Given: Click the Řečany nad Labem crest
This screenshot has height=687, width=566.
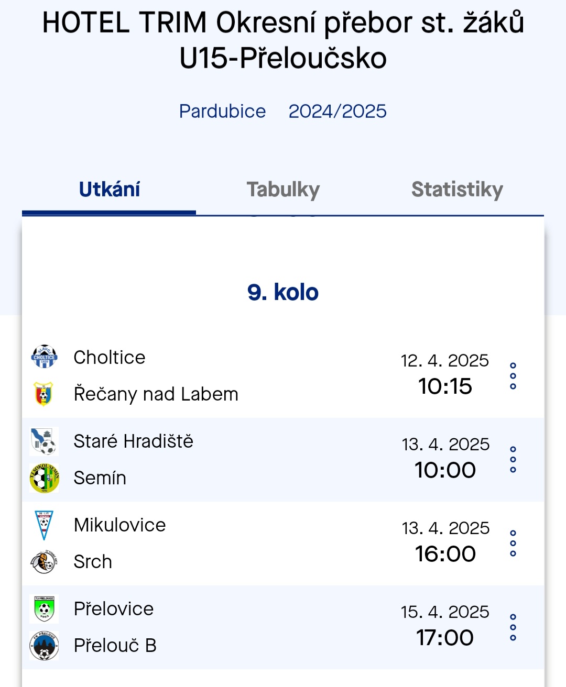Looking at the screenshot, I should point(44,394).
